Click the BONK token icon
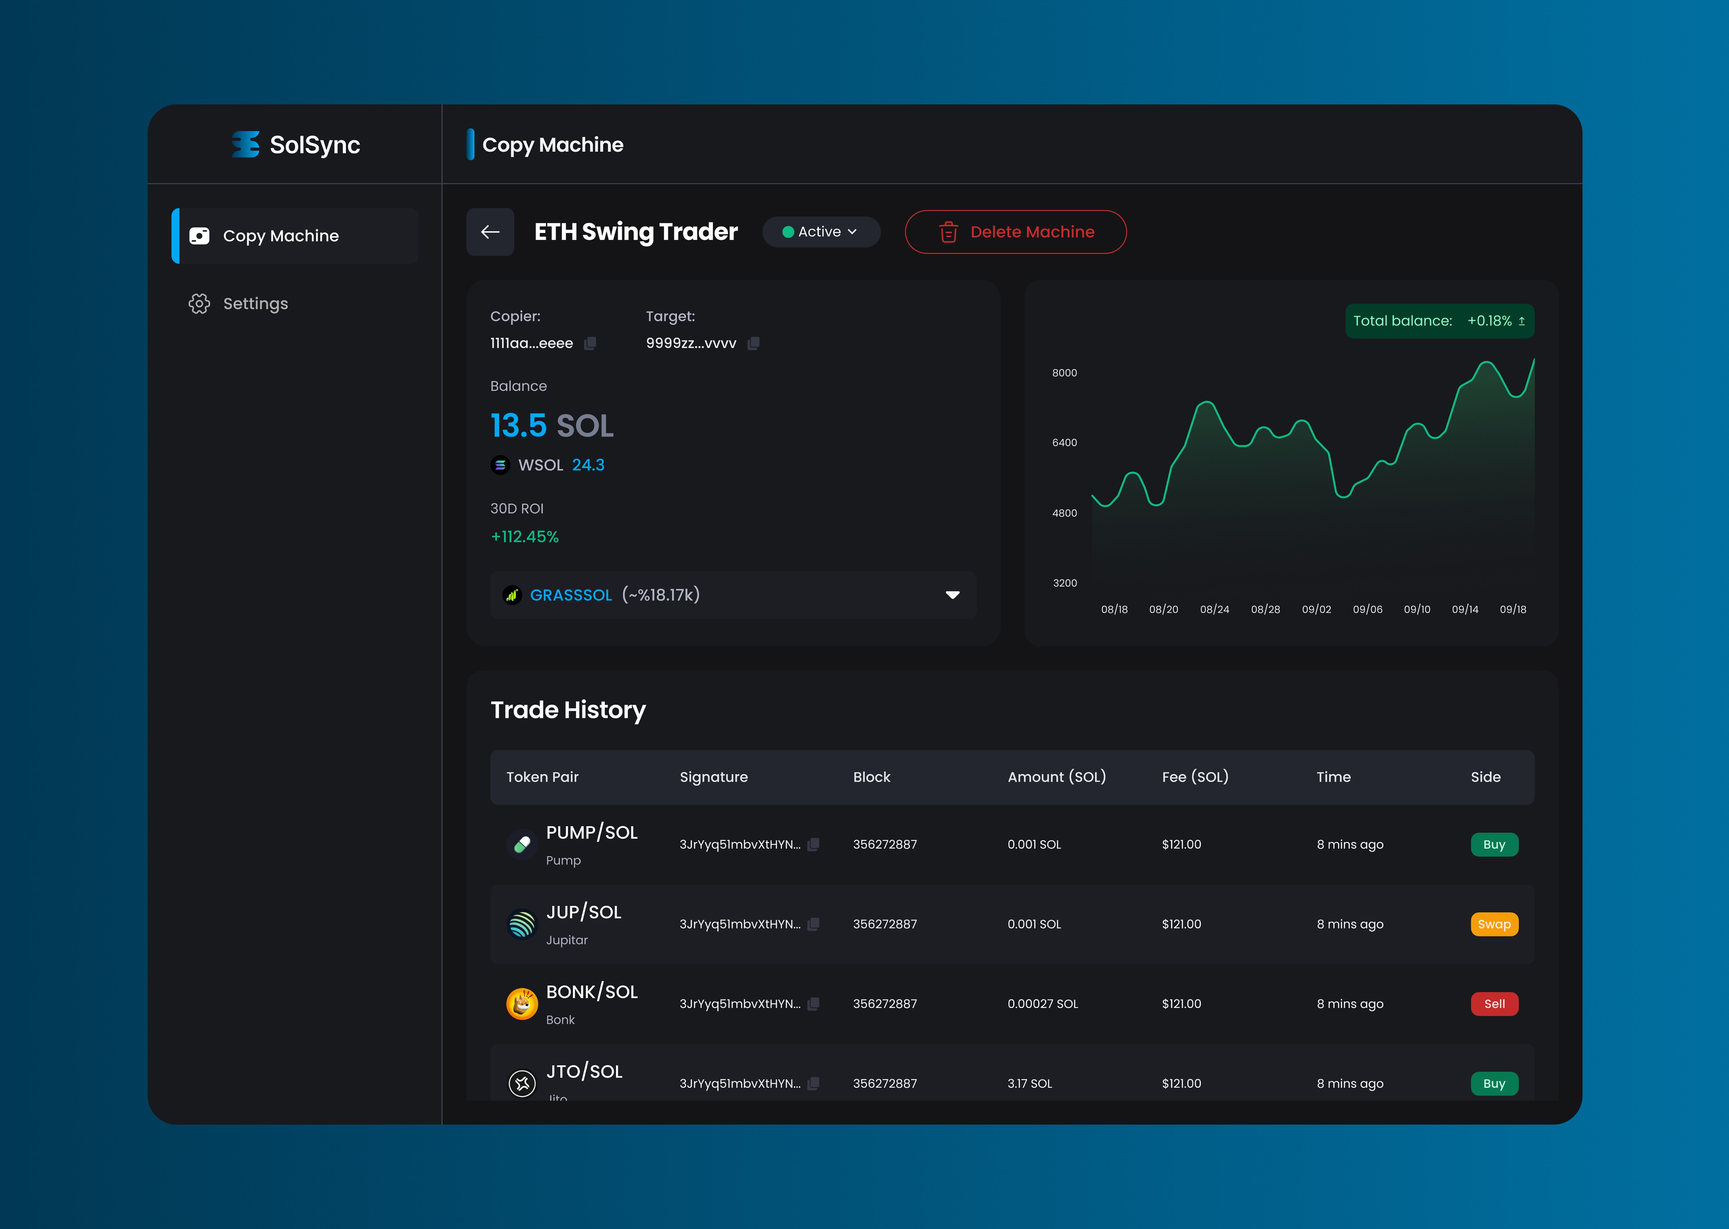Viewport: 1729px width, 1229px height. tap(522, 1004)
